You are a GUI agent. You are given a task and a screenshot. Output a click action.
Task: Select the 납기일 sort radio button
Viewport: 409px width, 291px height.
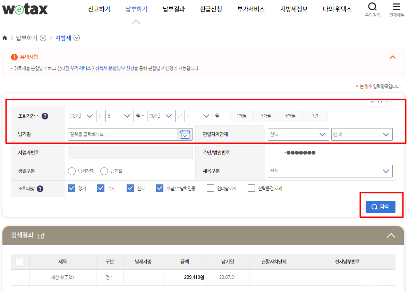(x=104, y=171)
